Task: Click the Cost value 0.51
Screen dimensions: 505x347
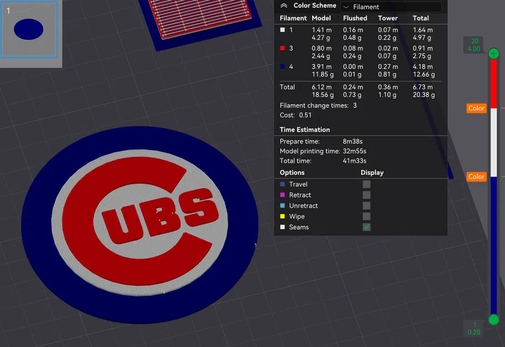Action: tap(306, 115)
